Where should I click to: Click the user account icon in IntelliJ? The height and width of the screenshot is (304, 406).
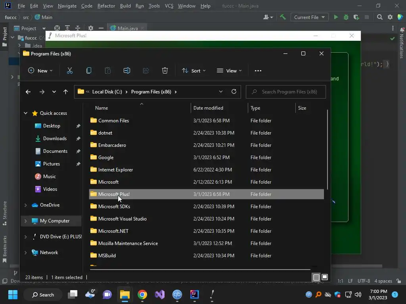coord(268,17)
